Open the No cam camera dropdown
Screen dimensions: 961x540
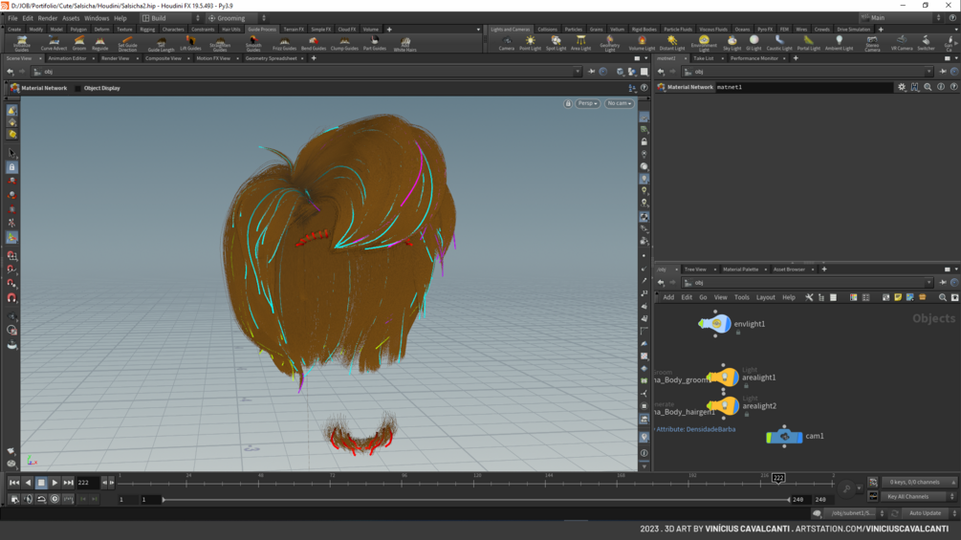coord(619,103)
